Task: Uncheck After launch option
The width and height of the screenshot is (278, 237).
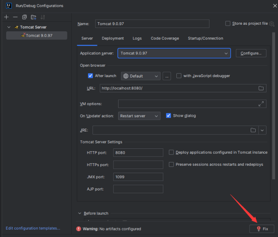Action: tap(90, 76)
